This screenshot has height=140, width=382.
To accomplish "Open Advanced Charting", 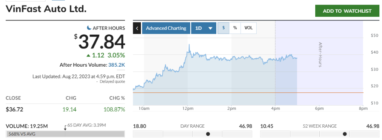I will [166, 28].
